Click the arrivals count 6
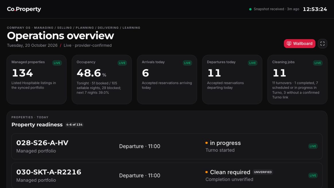 145,73
